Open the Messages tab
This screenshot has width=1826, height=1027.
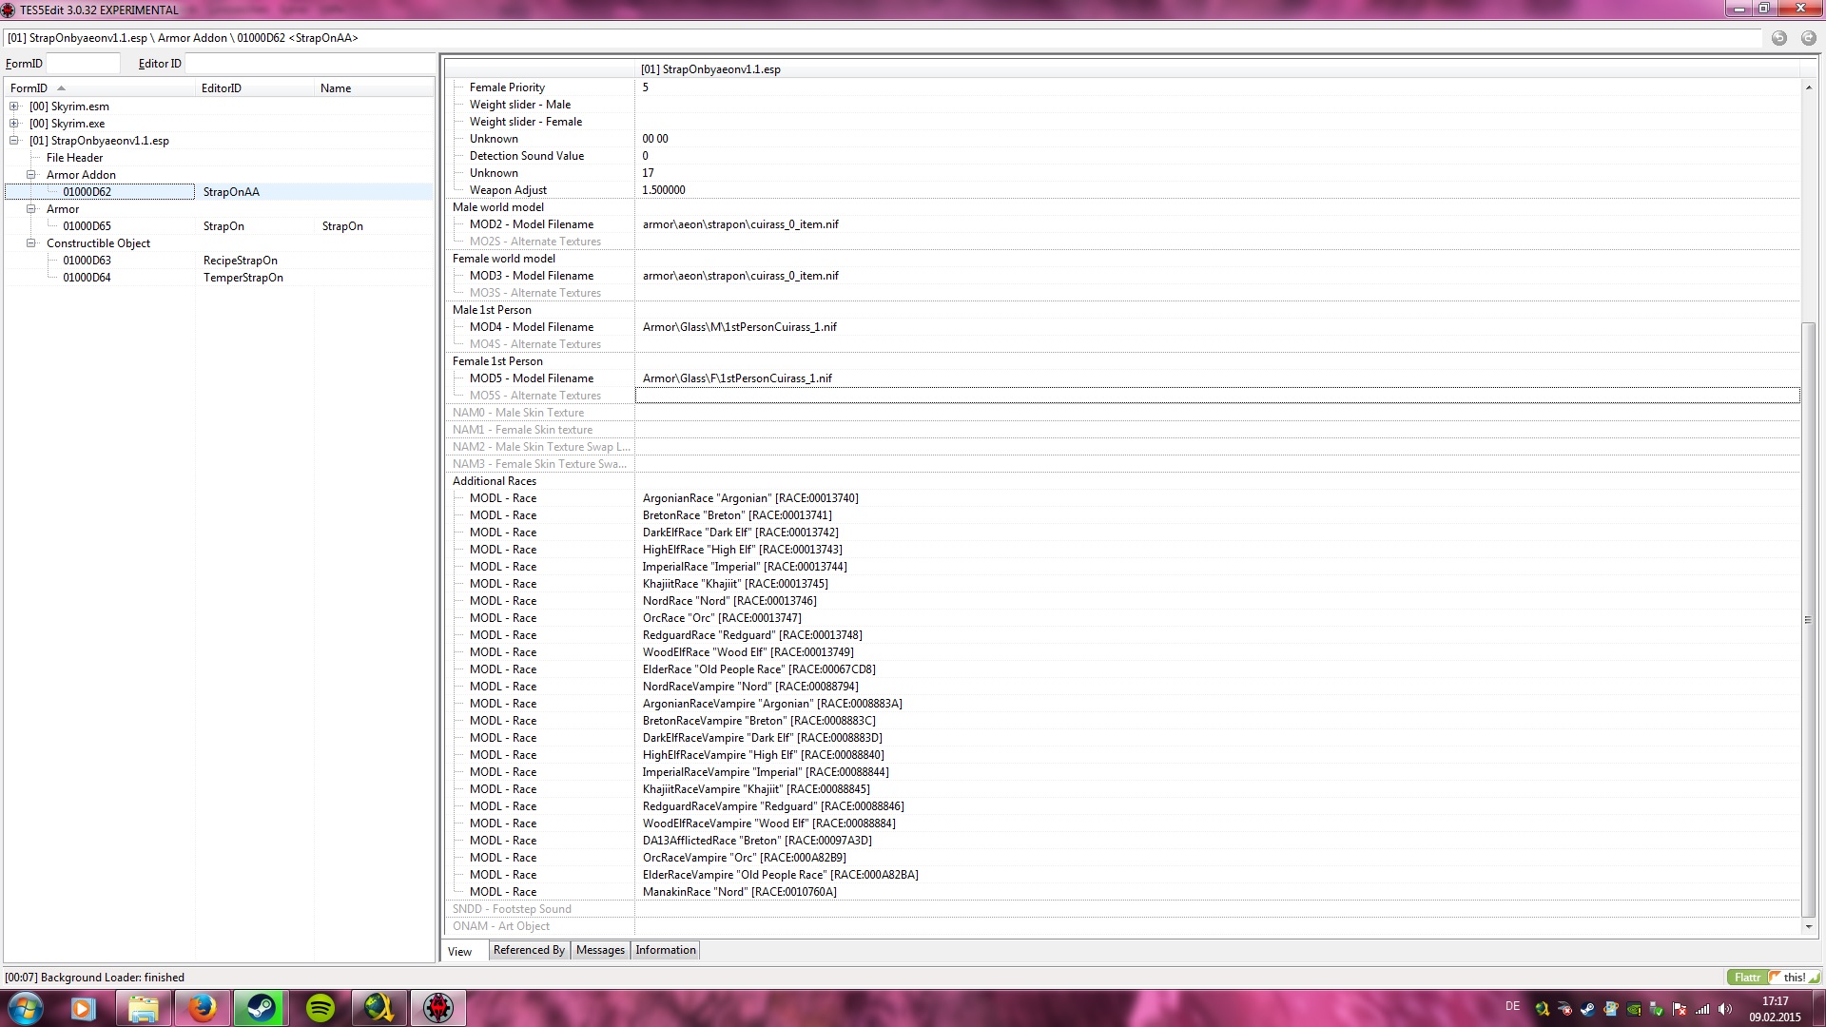600,950
